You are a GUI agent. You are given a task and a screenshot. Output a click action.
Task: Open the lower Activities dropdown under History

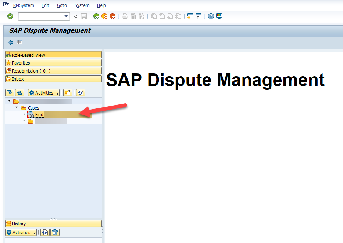point(21,232)
